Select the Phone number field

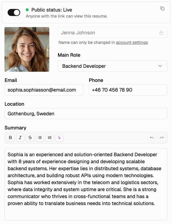[128, 90]
